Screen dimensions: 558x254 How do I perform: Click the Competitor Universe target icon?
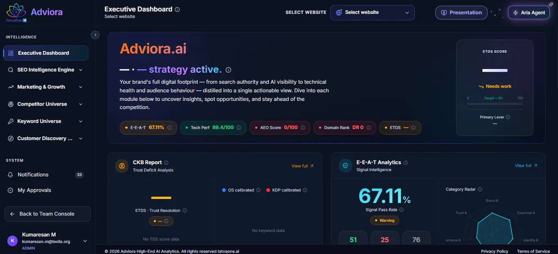(11, 104)
